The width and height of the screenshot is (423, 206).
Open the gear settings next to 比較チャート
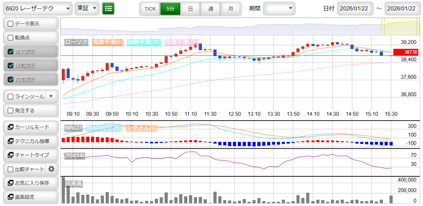51,169
